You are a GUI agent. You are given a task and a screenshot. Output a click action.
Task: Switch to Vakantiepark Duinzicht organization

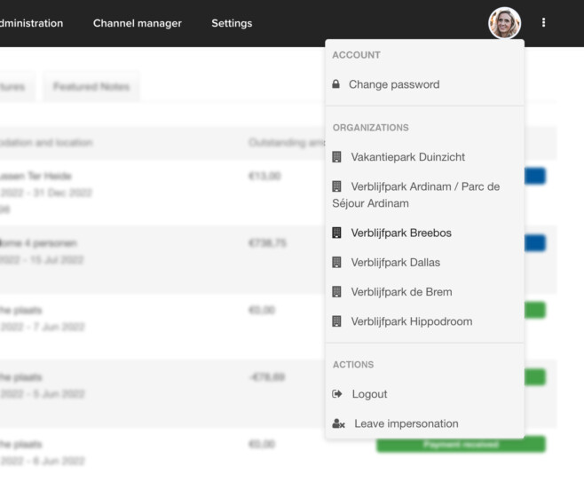coord(407,157)
